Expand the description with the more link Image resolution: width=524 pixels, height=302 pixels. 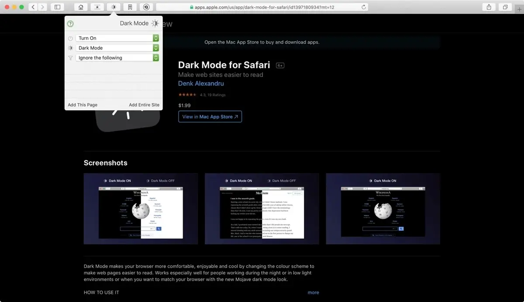pos(313,292)
